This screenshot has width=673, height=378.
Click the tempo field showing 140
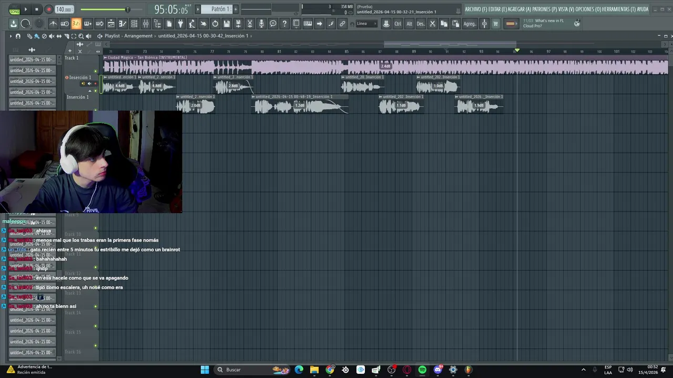pos(64,9)
